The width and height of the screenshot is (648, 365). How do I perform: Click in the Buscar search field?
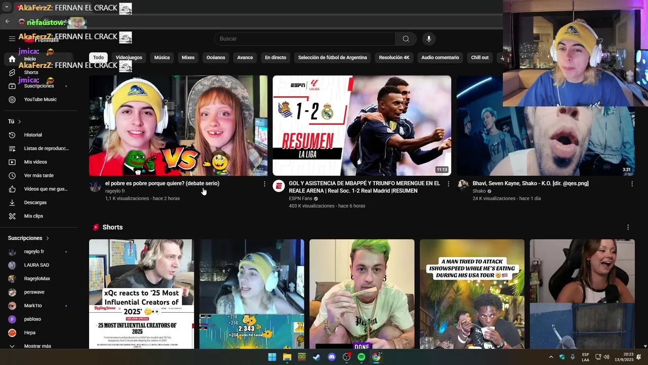point(305,39)
